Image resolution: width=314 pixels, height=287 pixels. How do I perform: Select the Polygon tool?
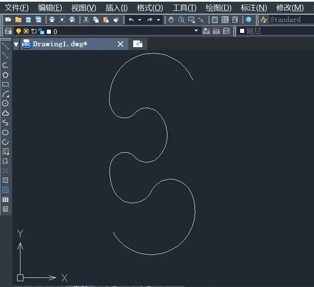[x=5, y=75]
